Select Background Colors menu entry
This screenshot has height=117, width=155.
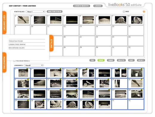click(16, 48)
